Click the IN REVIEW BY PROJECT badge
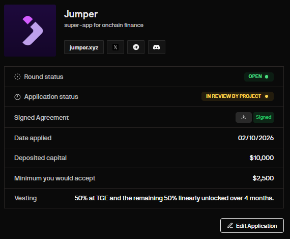This screenshot has height=239, width=290. click(238, 96)
